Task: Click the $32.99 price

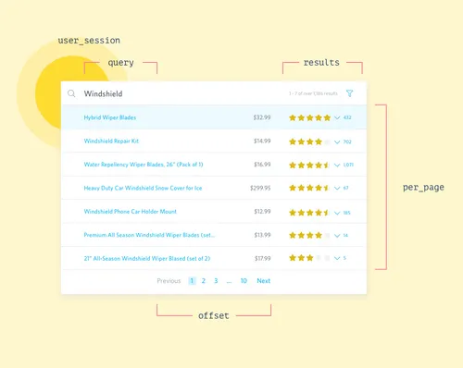Action: tap(262, 117)
